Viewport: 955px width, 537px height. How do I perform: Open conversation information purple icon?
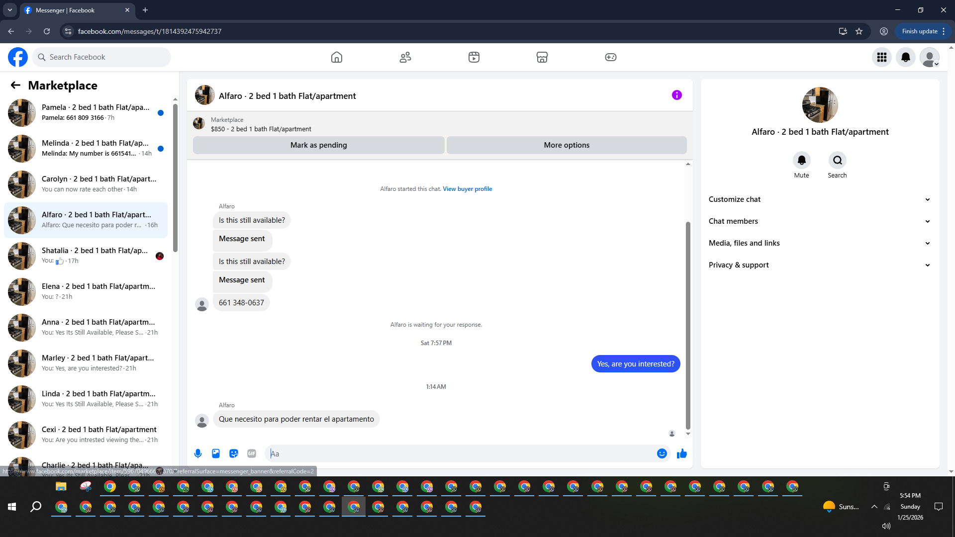[x=677, y=95]
